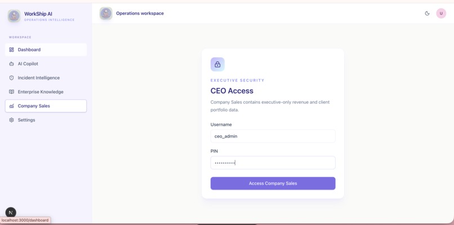Screen dimensions: 454x225
Task: Open the Settings page
Action: point(46,120)
